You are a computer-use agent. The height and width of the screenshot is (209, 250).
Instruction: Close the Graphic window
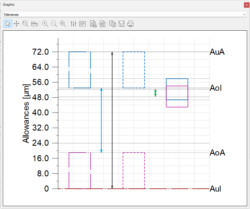246,5
